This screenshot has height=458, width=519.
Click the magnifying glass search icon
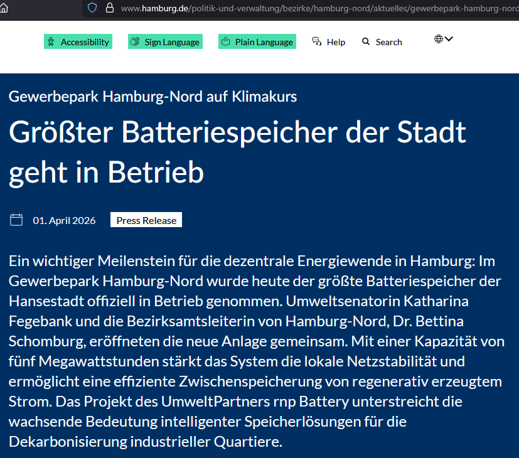366,41
